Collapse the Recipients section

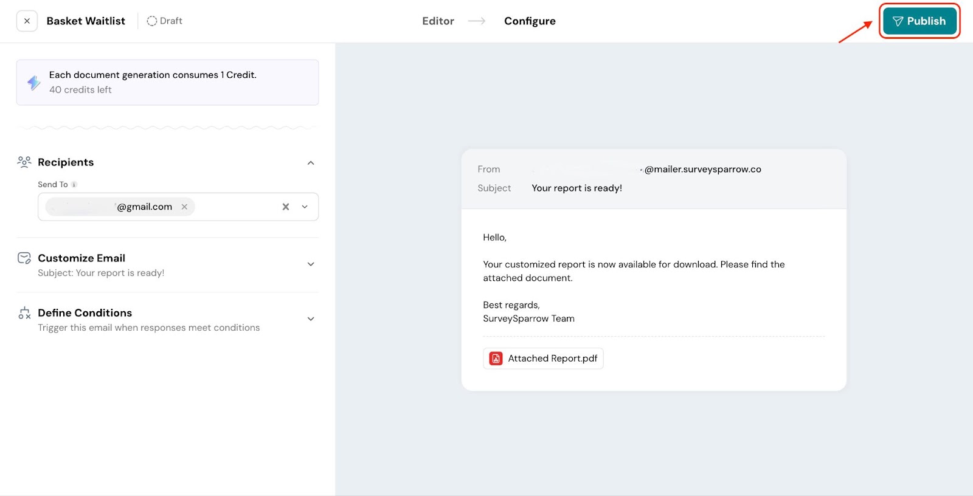[311, 163]
